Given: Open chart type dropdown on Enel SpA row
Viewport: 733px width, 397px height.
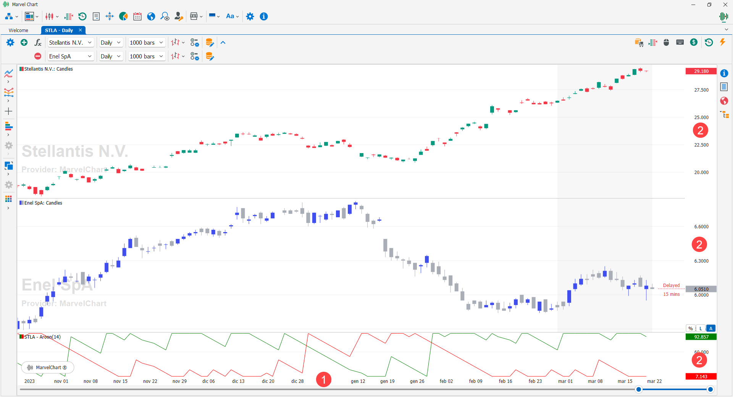Looking at the screenshot, I should pos(178,56).
